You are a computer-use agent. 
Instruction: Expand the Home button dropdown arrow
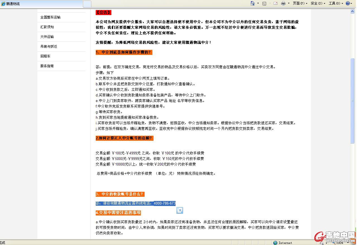coord(258,3)
